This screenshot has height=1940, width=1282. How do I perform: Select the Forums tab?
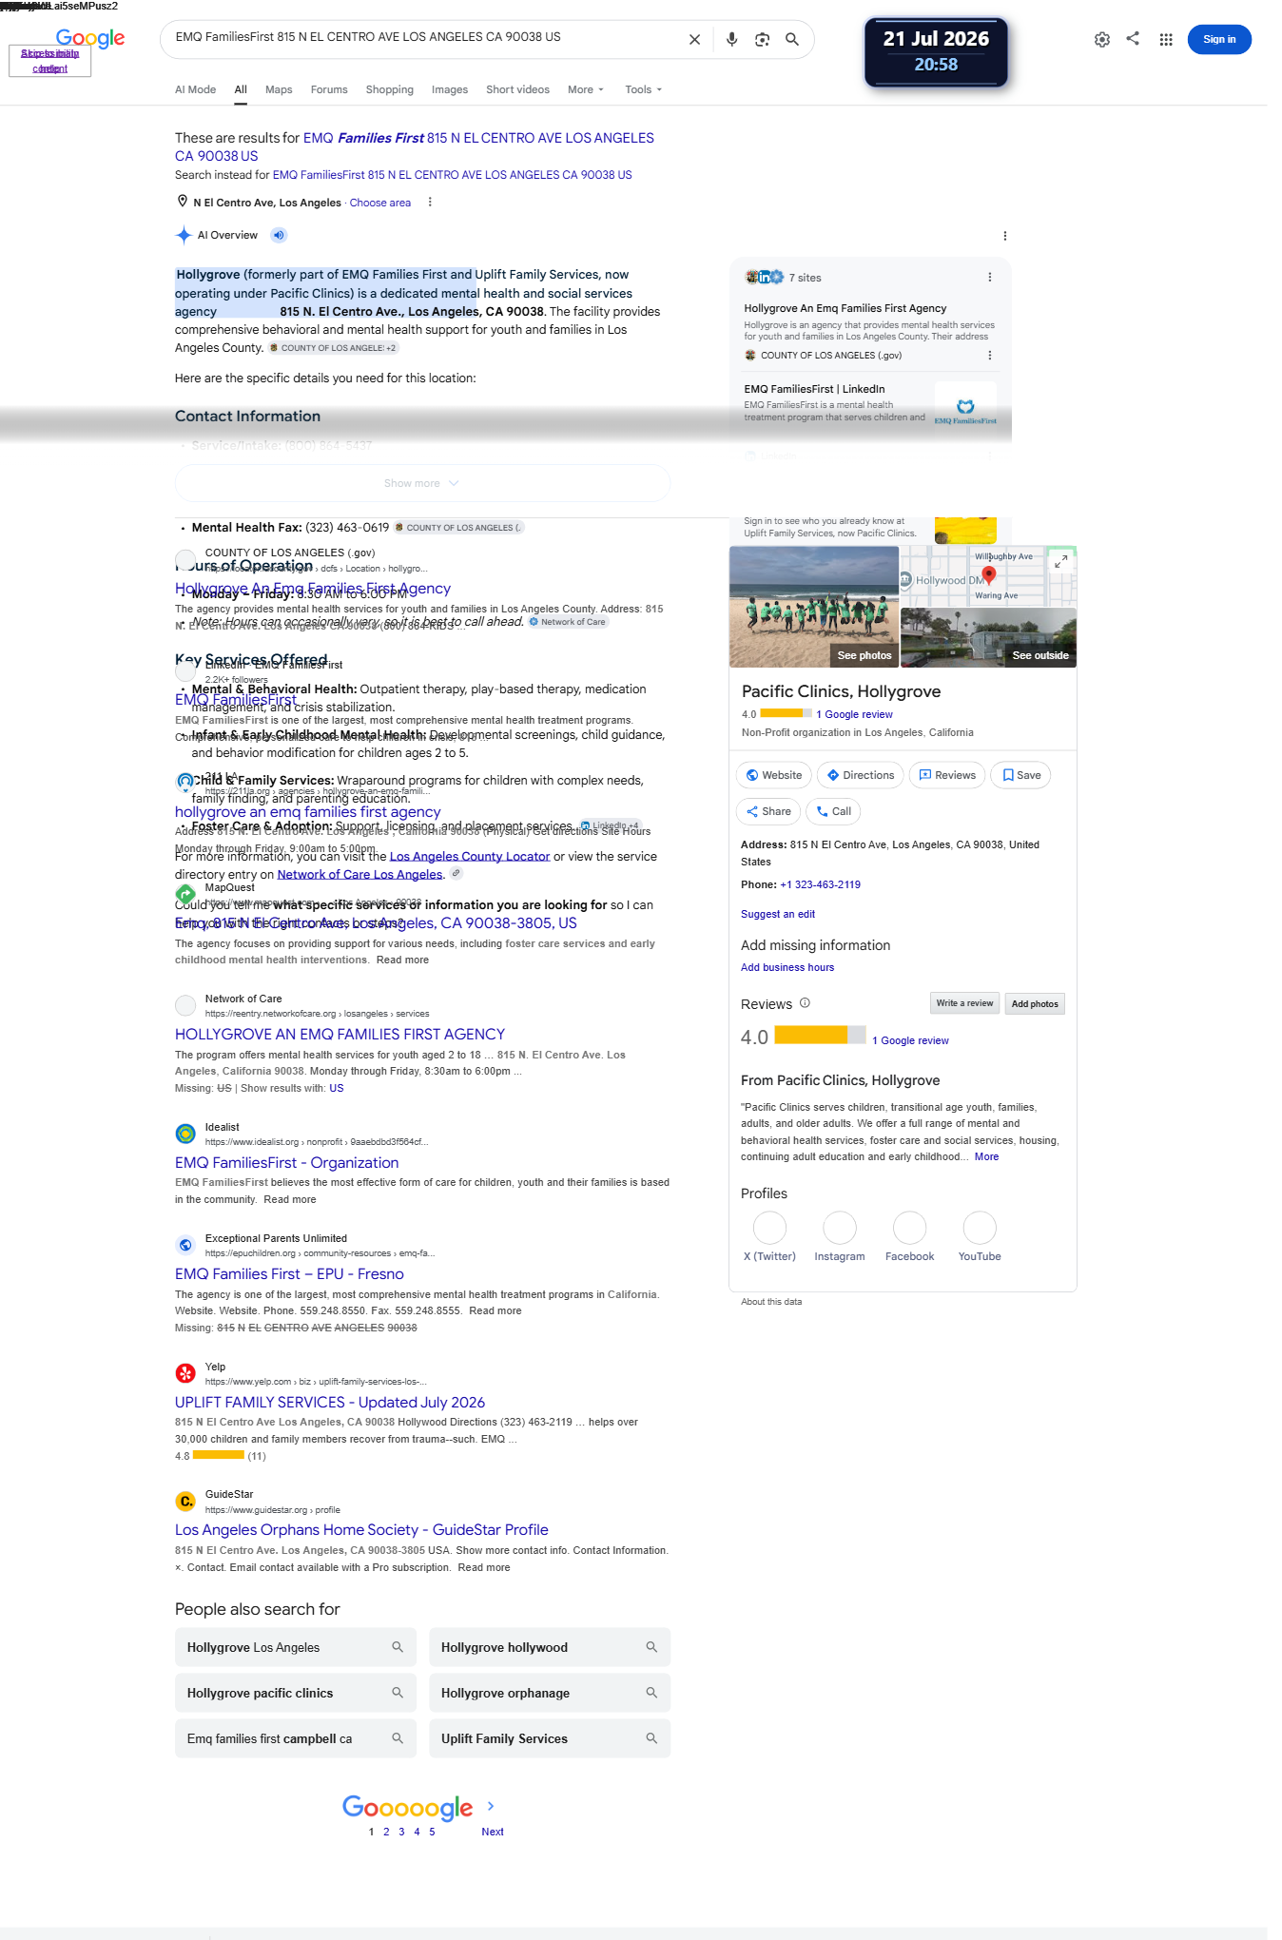[329, 90]
